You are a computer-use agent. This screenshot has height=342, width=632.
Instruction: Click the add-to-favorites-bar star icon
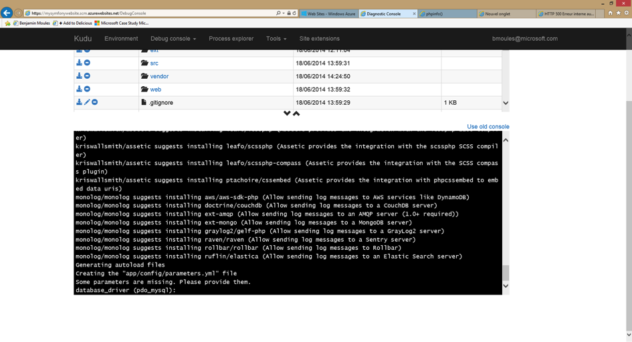[7, 23]
